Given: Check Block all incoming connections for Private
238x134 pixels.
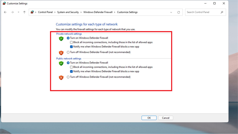Looking at the screenshot, I should pyautogui.click(x=71, y=42).
